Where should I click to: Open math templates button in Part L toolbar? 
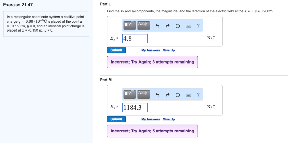pyautogui.click(x=130, y=25)
